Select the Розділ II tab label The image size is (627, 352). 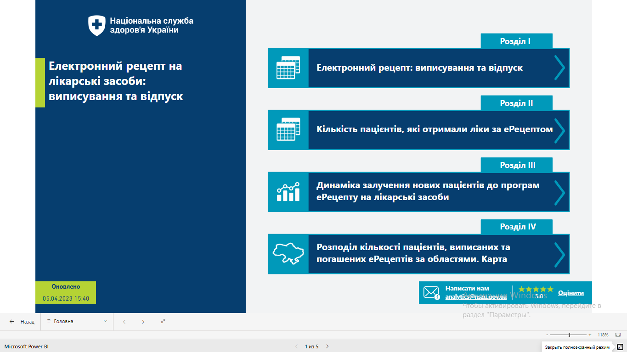pyautogui.click(x=516, y=103)
